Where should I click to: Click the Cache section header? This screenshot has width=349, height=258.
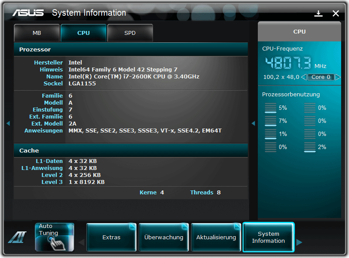pos(131,151)
